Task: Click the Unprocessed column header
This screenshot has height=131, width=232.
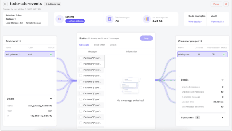Action: (x=213, y=48)
